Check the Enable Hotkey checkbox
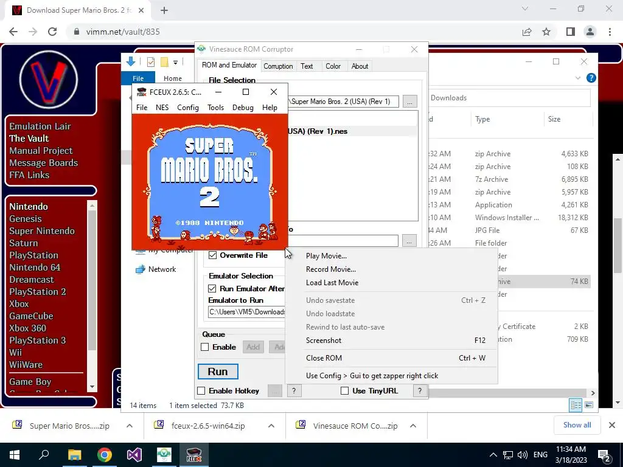The width and height of the screenshot is (623, 467). click(x=201, y=391)
